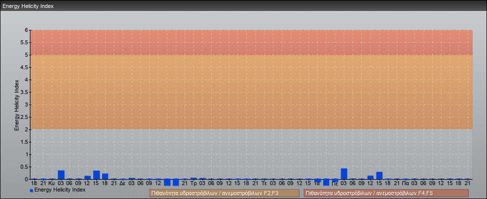Image resolution: width=487 pixels, height=199 pixels.
Task: Click the Τρ day label on x-axis
Action: [x=193, y=184]
